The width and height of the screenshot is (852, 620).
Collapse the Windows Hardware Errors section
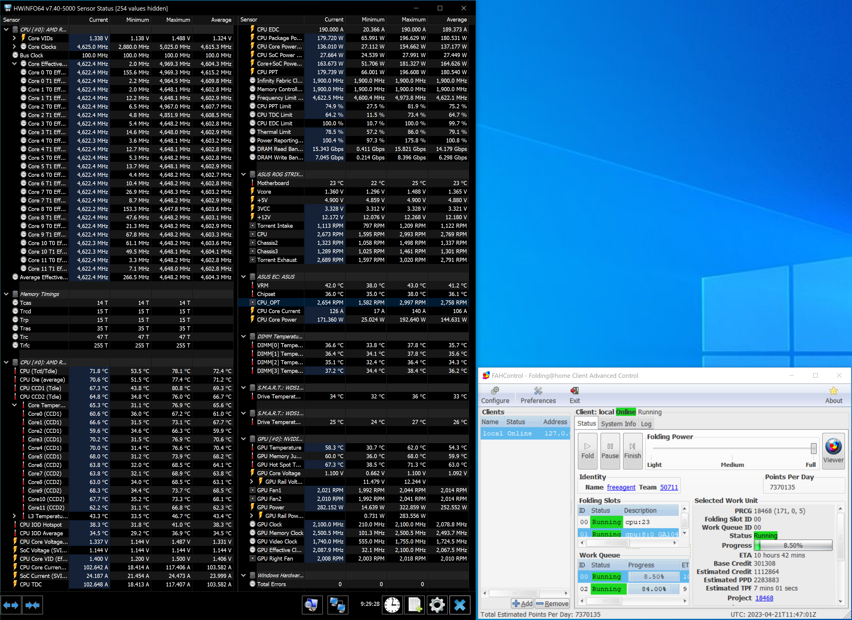point(243,575)
